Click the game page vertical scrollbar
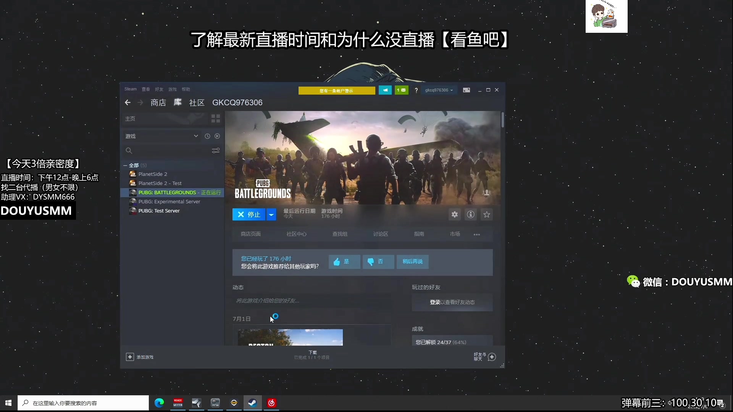The width and height of the screenshot is (733, 412). pos(503,120)
